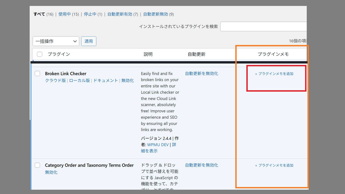Open the WPMU DEV author link
Image resolution: width=345 pixels, height=194 pixels.
click(x=158, y=145)
